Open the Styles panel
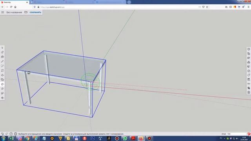The width and height of the screenshot is (251, 141). point(249,71)
